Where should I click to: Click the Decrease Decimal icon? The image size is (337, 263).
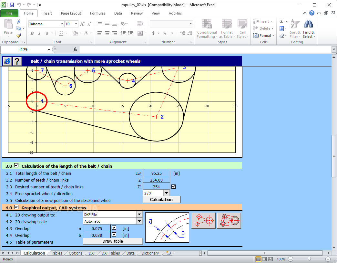click(189, 33)
